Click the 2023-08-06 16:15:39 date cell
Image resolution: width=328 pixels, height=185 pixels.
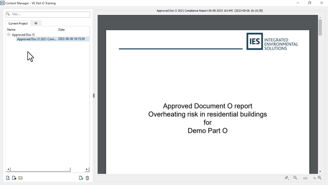[71, 39]
